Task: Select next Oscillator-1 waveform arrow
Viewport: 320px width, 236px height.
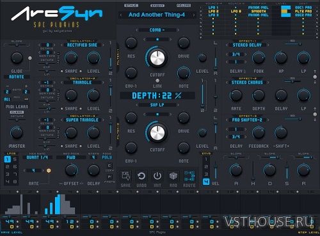Action: click(x=103, y=45)
